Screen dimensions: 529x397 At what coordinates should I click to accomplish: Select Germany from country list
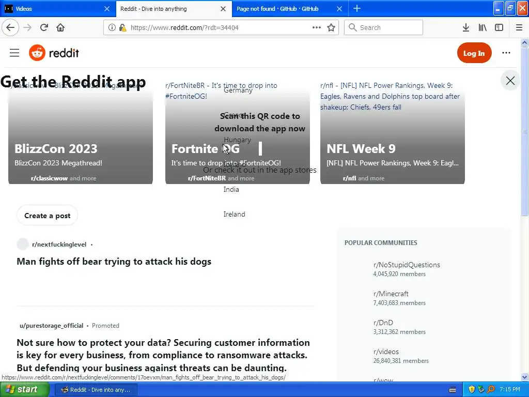(x=238, y=90)
